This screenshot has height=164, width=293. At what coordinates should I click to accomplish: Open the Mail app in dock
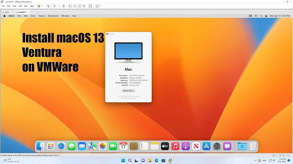[x=82, y=146]
